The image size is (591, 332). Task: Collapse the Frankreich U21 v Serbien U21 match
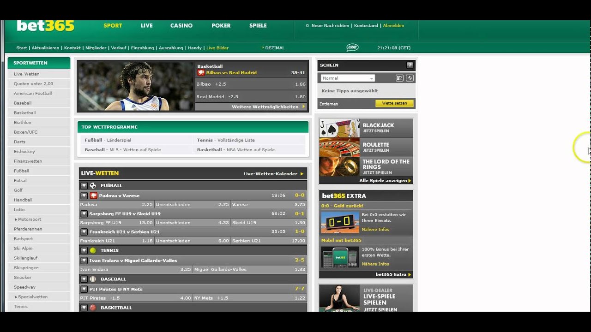point(84,231)
